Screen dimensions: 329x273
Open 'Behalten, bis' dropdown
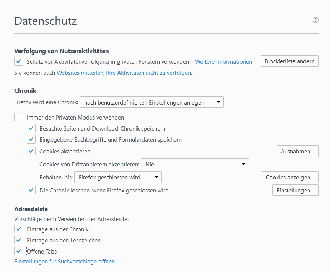(118, 178)
